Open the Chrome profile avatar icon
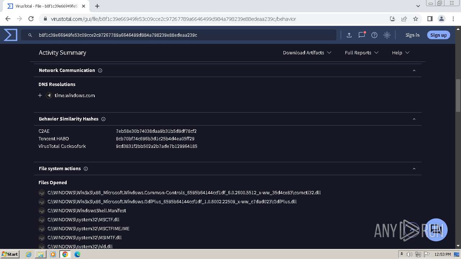Screen dimensions: 461x259 click(442, 19)
